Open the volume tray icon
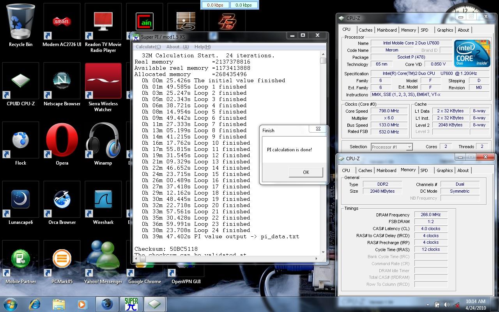This screenshot has height=312, width=499. pos(446,305)
